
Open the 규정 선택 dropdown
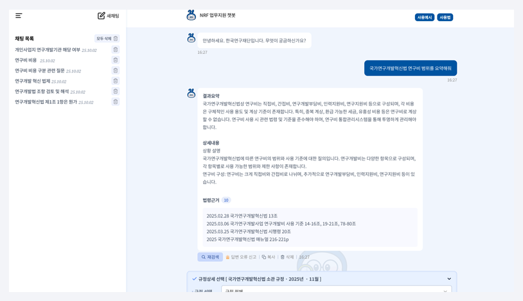click(336, 289)
